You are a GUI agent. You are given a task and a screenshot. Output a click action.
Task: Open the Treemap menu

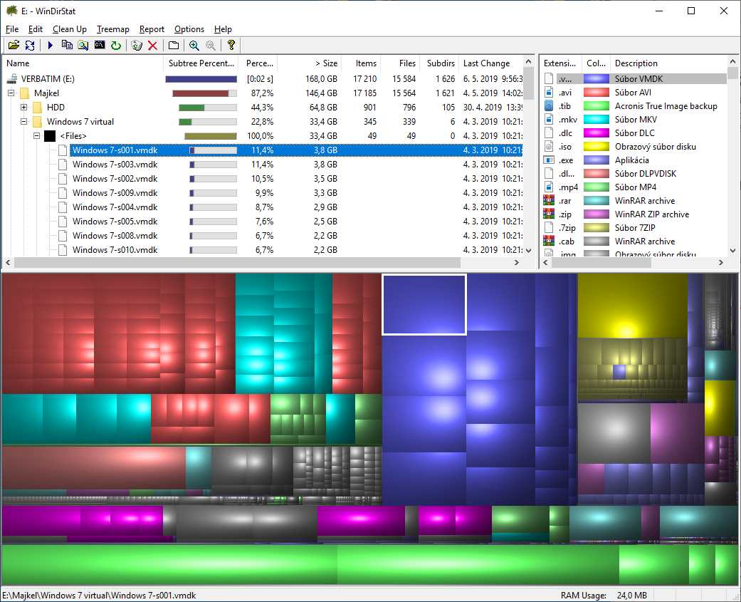113,29
